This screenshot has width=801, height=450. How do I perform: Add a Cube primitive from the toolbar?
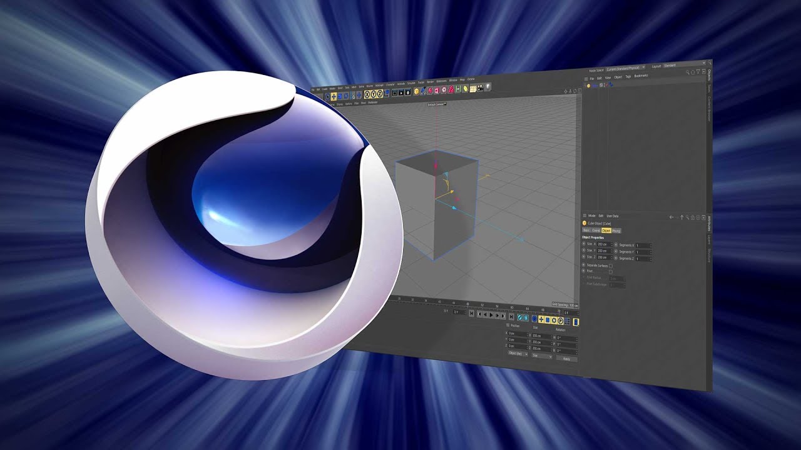(x=416, y=91)
